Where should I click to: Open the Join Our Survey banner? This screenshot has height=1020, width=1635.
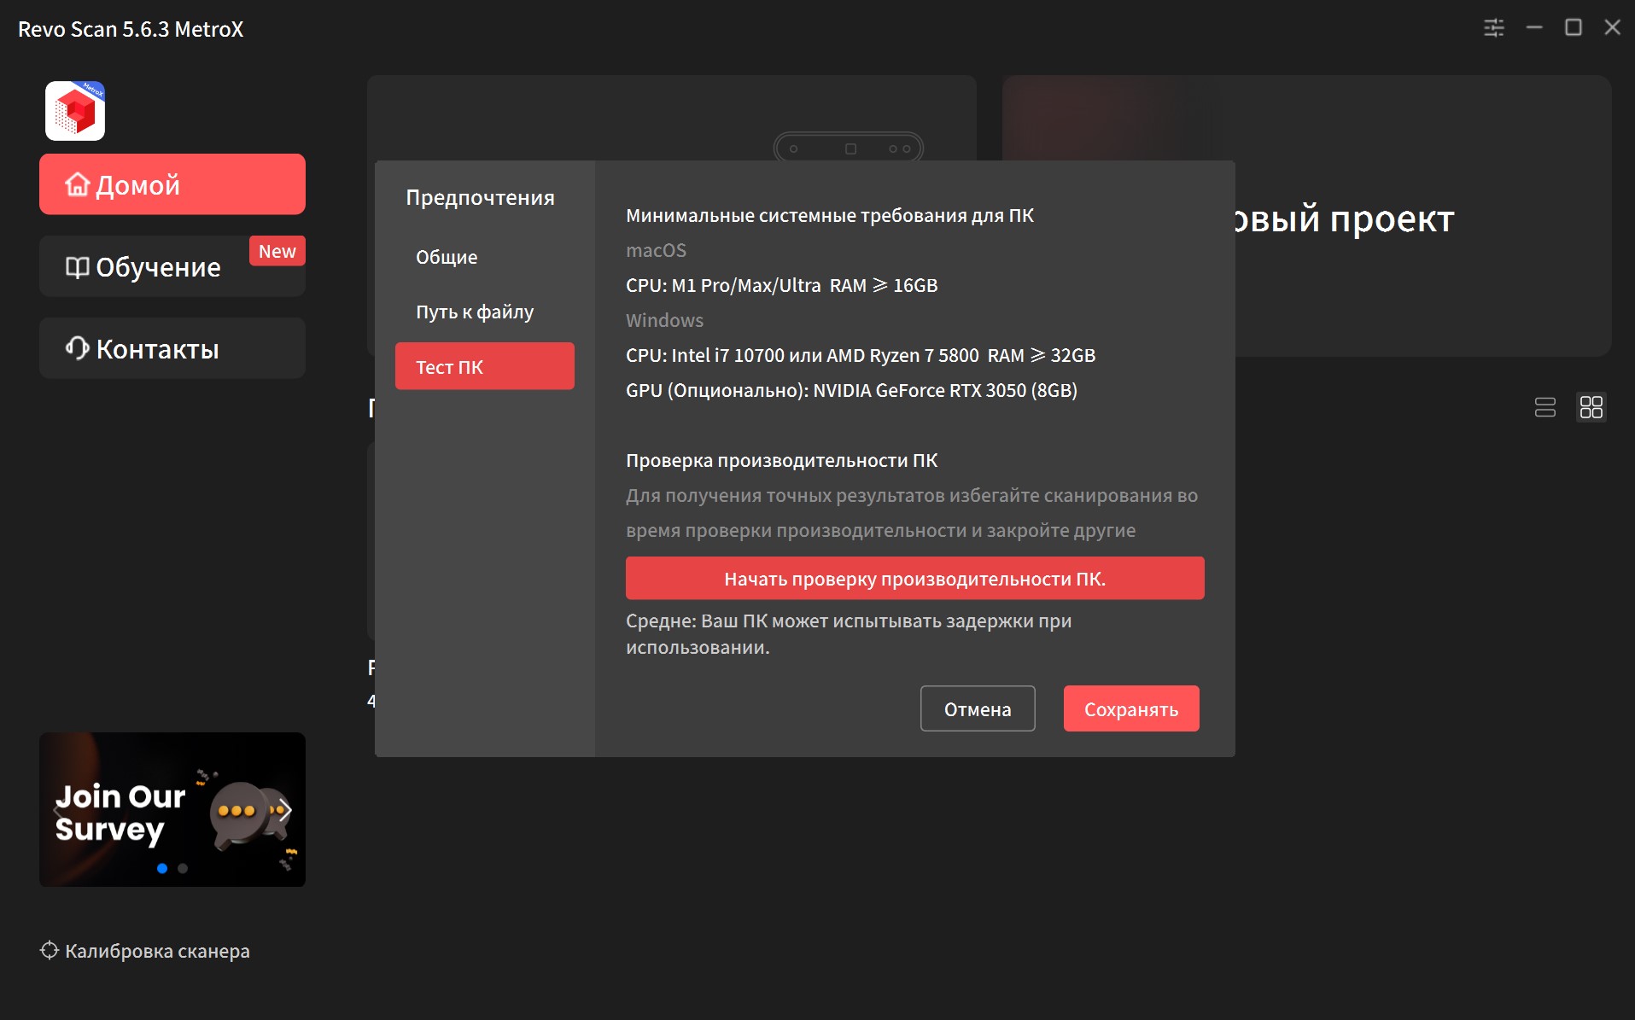(x=172, y=809)
